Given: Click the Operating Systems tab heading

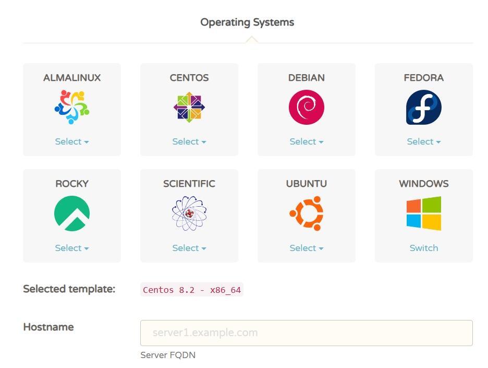Looking at the screenshot, I should tap(247, 22).
